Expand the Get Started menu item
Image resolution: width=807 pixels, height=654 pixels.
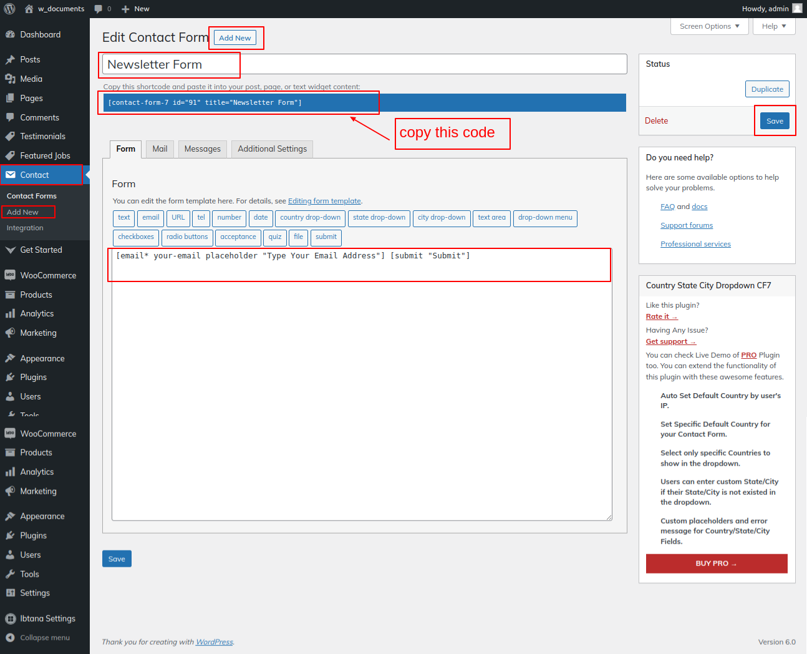point(41,250)
